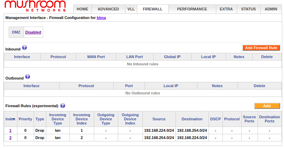
Task: Select the FIREWALL tab
Action: (153, 9)
